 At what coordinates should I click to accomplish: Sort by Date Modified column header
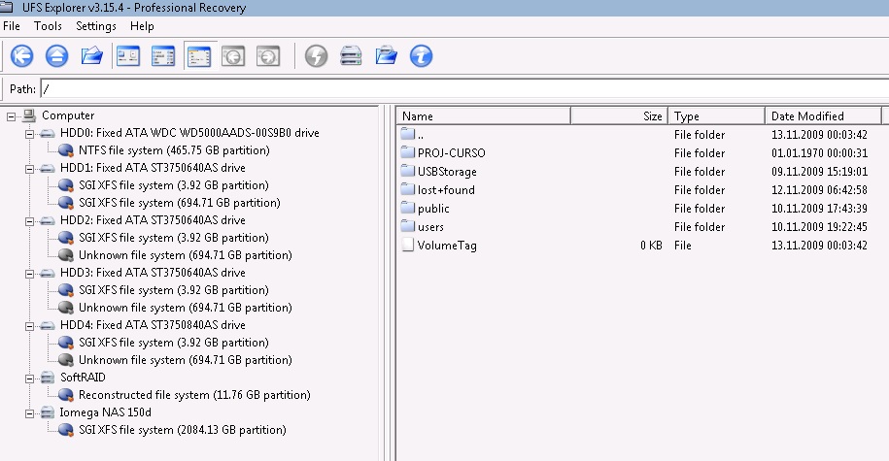[823, 116]
